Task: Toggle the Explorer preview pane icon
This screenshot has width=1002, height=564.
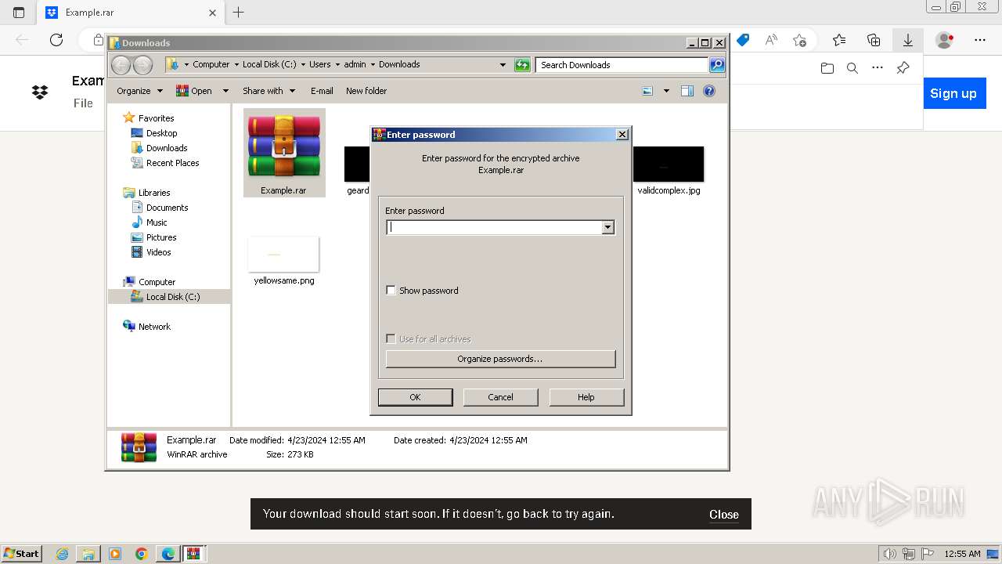Action: [687, 91]
